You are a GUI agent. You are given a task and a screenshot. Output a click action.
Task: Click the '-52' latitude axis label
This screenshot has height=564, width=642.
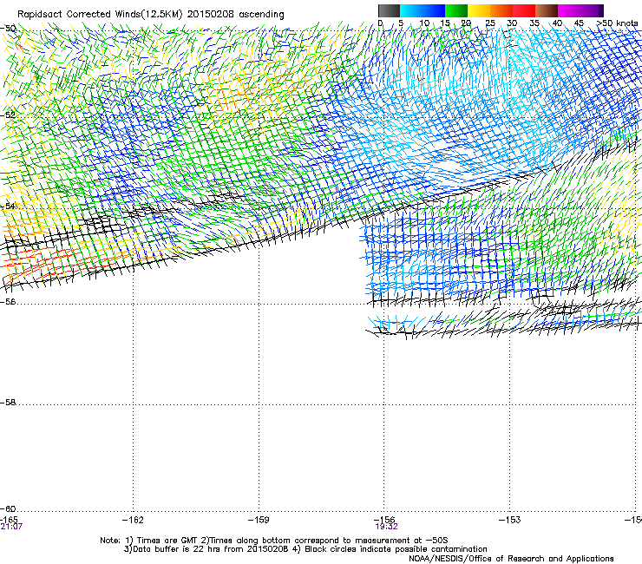click(x=8, y=115)
